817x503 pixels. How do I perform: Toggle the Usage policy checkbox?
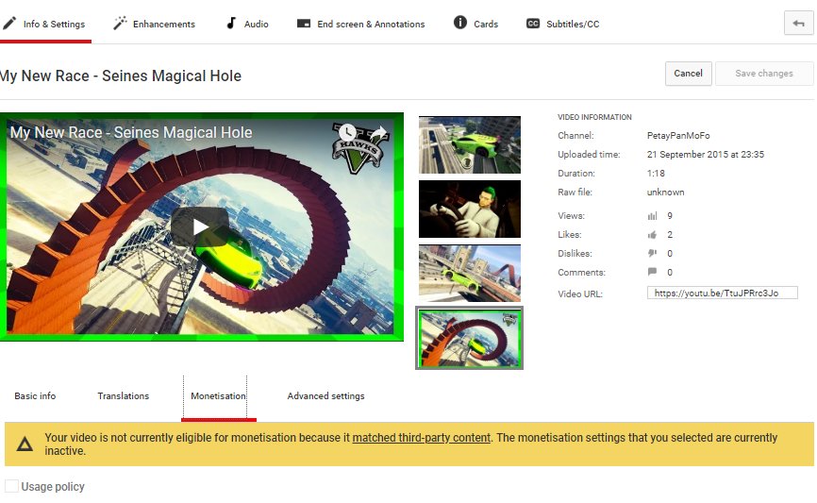[11, 486]
